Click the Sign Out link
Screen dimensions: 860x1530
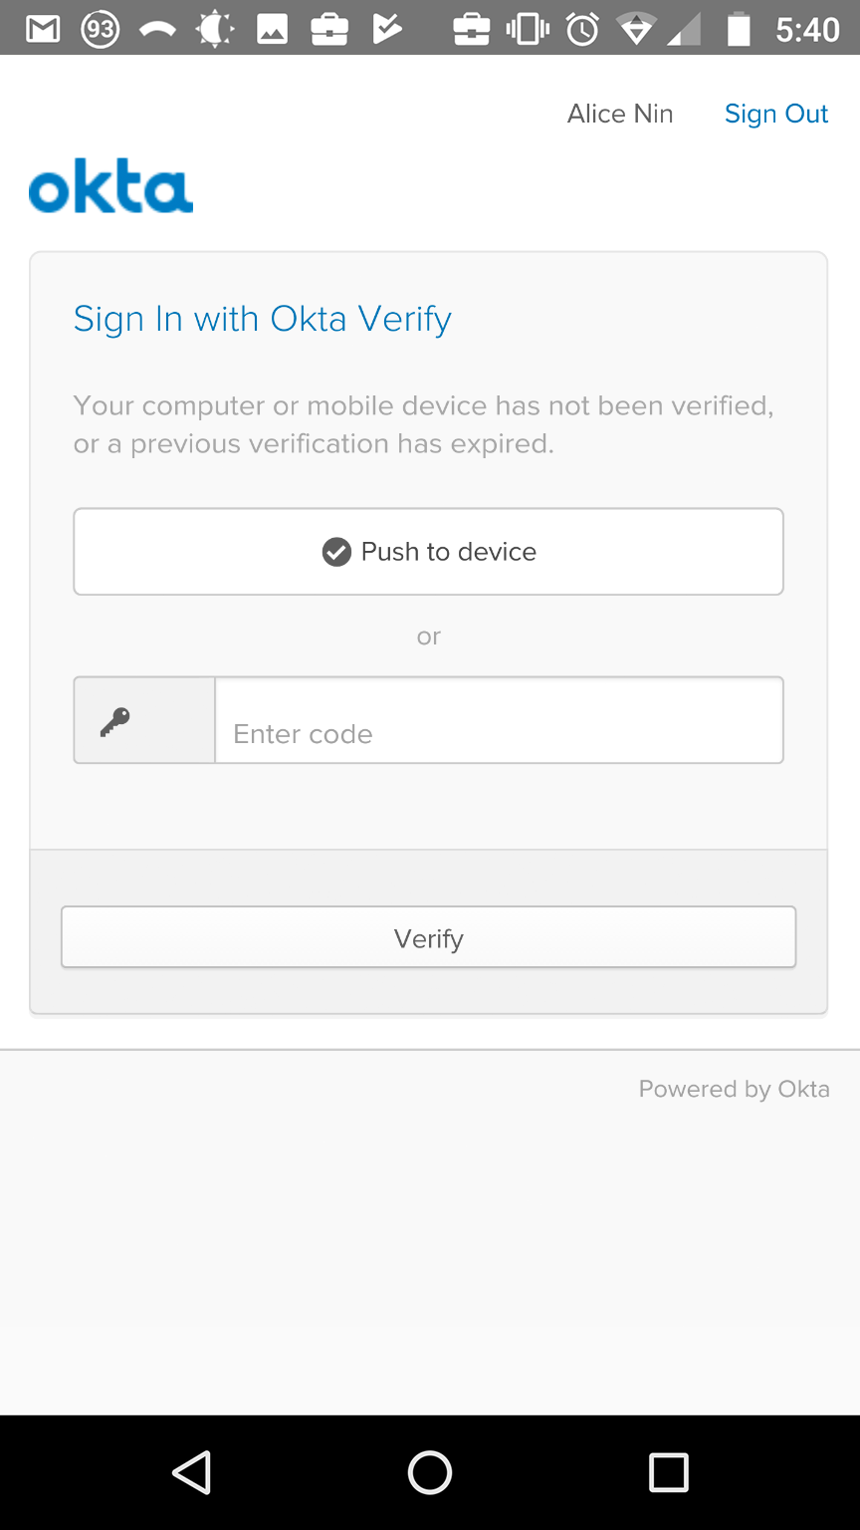776,115
